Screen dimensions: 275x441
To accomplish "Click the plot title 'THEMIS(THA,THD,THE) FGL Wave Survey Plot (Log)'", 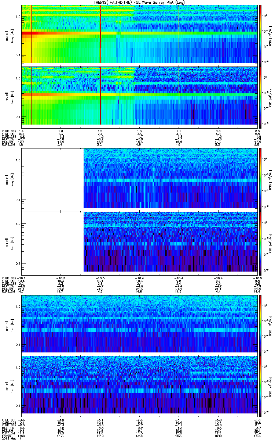I will point(139,2).
